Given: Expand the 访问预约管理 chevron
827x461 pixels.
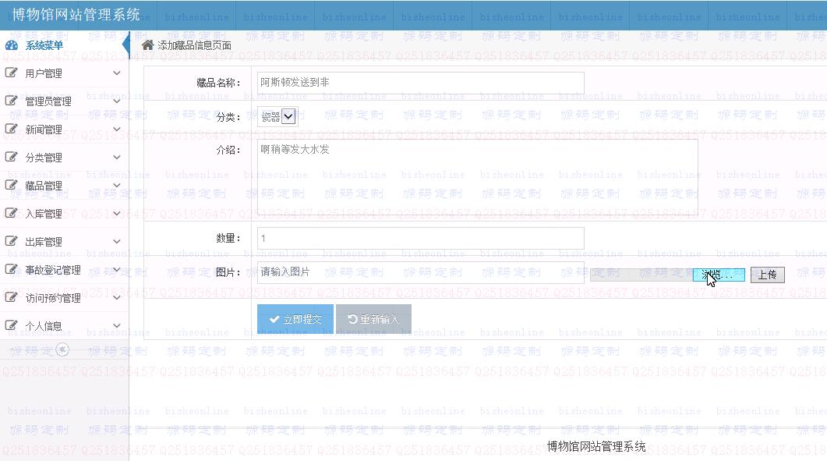Looking at the screenshot, I should 117,297.
